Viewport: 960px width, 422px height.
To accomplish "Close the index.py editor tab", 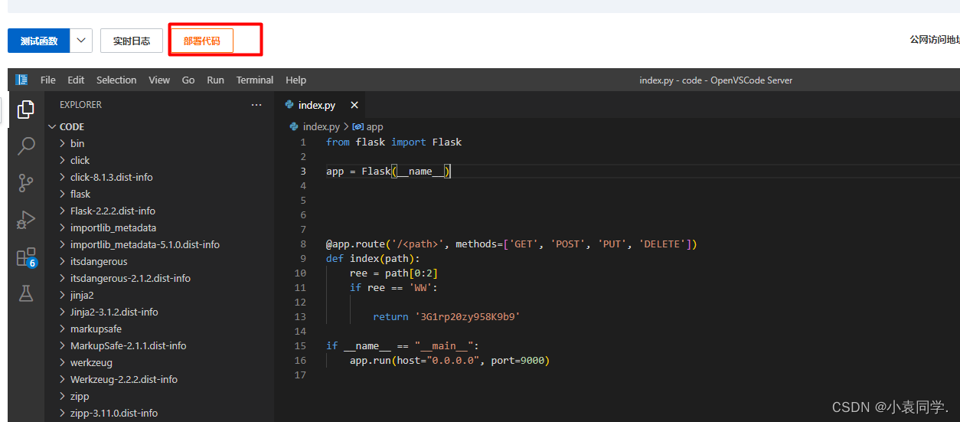I will pyautogui.click(x=354, y=105).
